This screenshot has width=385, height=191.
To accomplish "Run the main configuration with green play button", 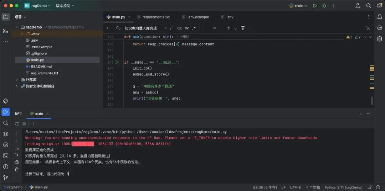I will 315,6.
